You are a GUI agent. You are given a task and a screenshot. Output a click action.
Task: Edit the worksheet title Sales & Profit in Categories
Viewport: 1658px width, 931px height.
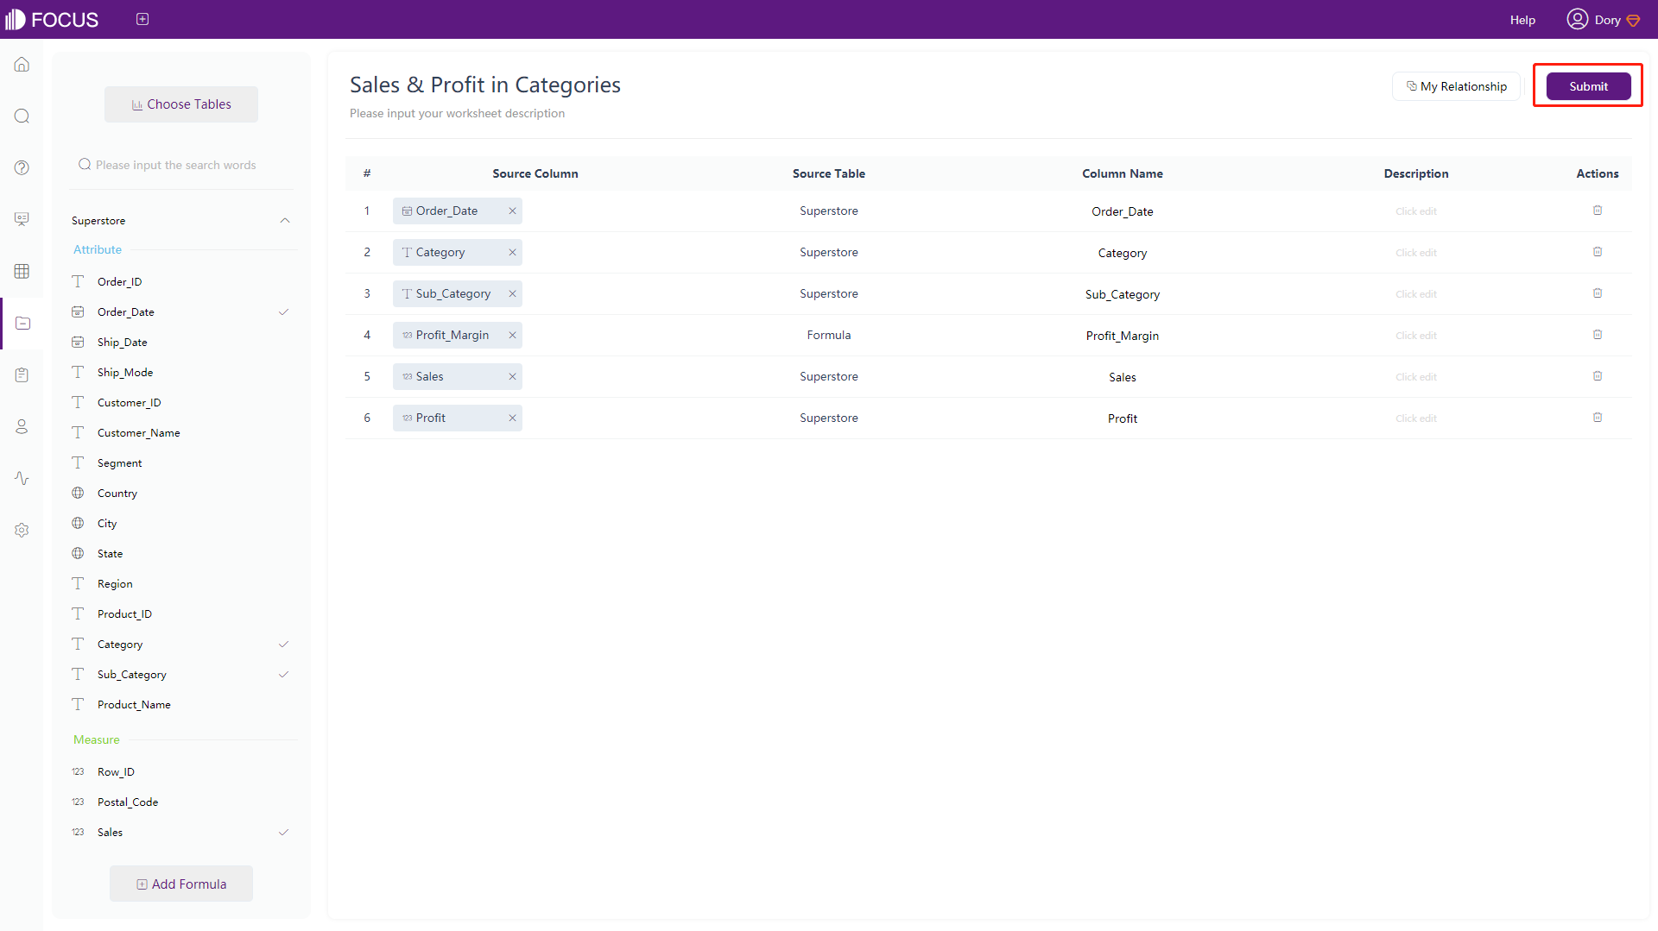[x=484, y=85]
